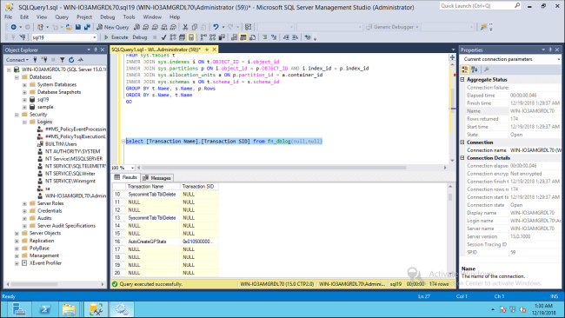Toggle Include Client Statistics
This screenshot has width=565, height=318.
tap(222, 37)
